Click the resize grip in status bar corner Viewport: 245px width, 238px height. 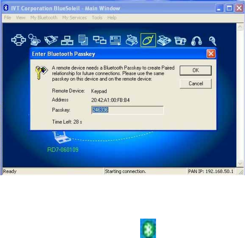tap(241, 172)
